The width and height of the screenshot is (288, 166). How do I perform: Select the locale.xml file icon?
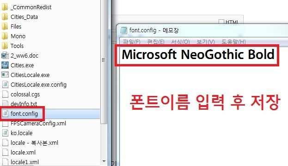(5, 153)
